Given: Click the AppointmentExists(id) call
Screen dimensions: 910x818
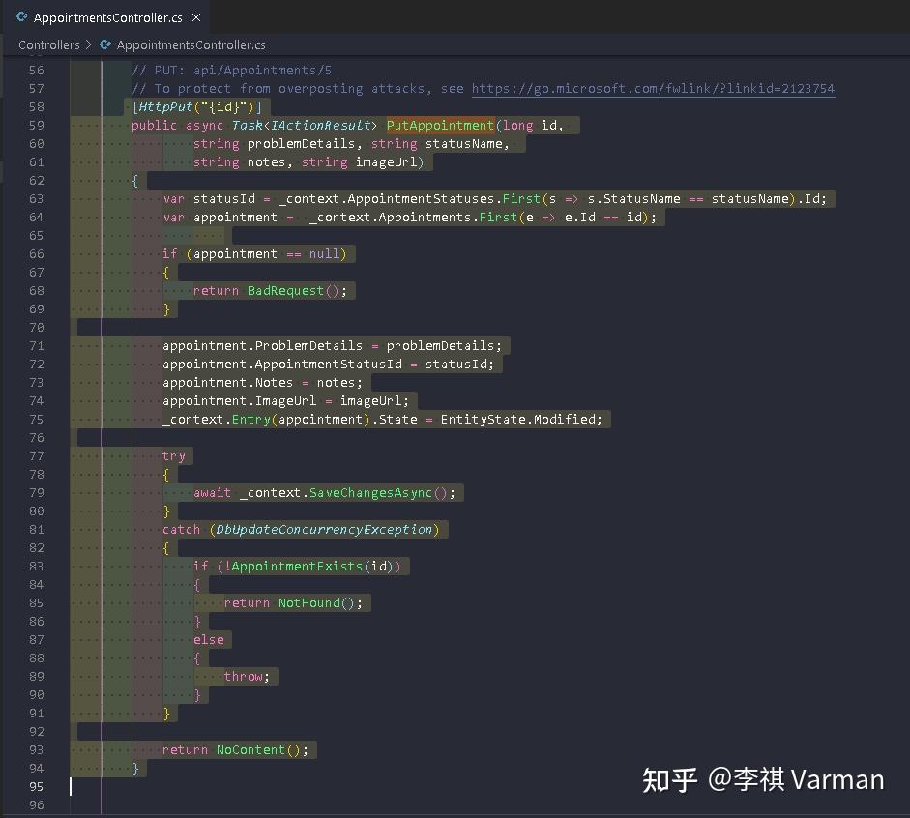Looking at the screenshot, I should (x=312, y=567).
